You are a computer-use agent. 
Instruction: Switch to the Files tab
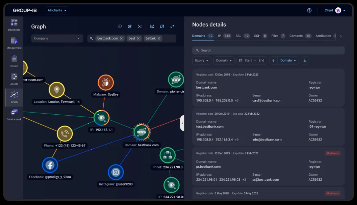click(x=278, y=36)
